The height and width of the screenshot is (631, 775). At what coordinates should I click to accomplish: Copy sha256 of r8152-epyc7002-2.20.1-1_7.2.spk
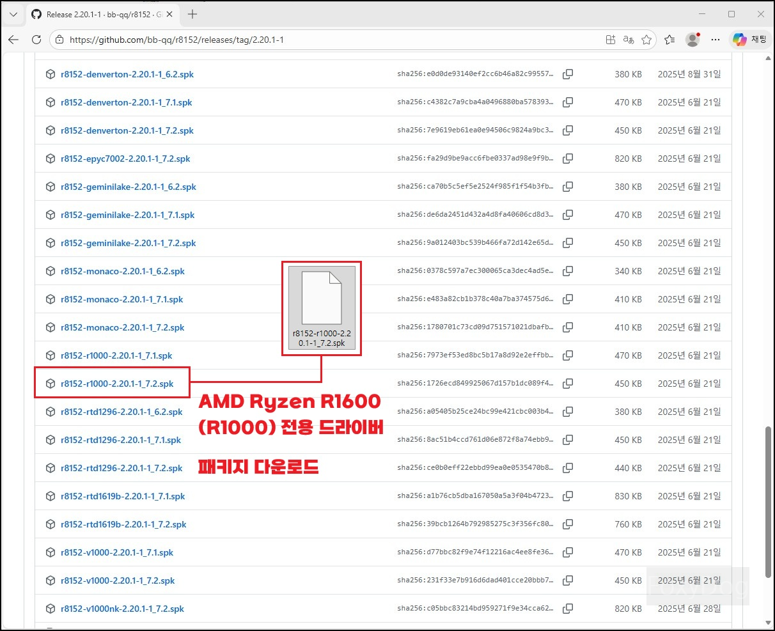[x=567, y=159]
